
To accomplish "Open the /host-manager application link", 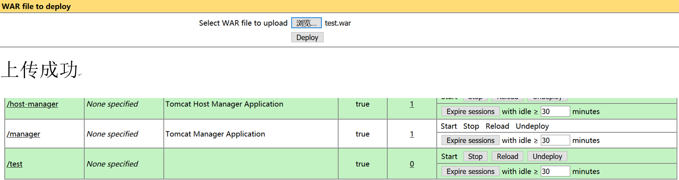I will (33, 104).
